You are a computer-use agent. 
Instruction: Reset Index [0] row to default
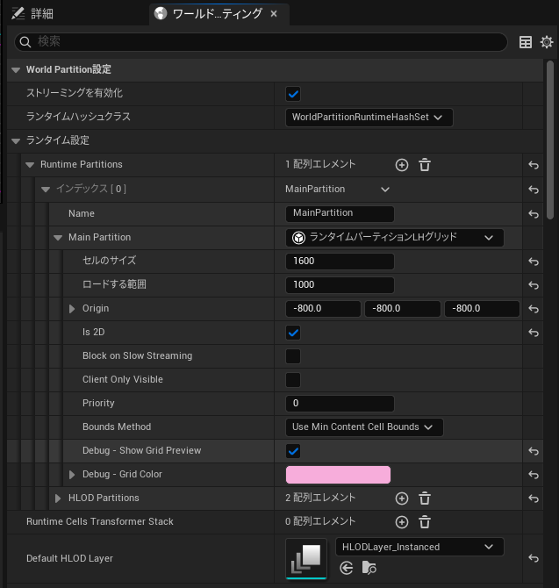(534, 190)
